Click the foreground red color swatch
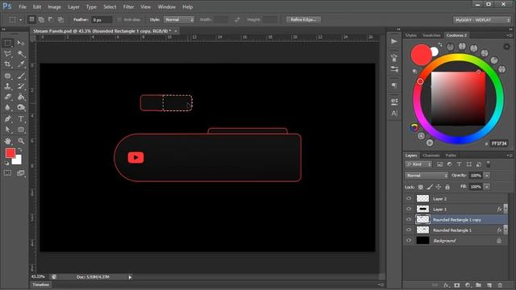This screenshot has height=290, width=516. coord(10,153)
